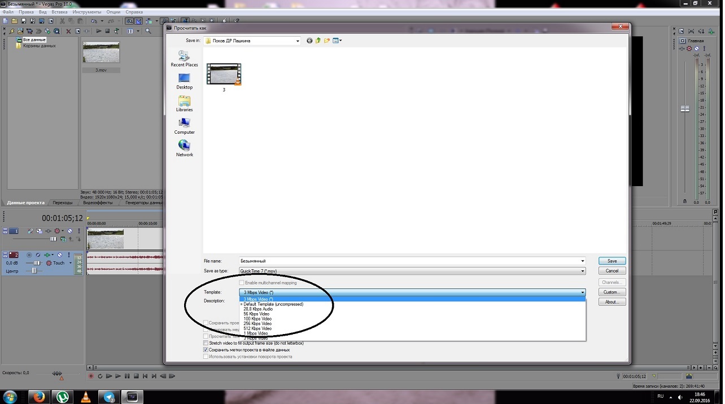Click the up one level folder icon

coord(318,41)
